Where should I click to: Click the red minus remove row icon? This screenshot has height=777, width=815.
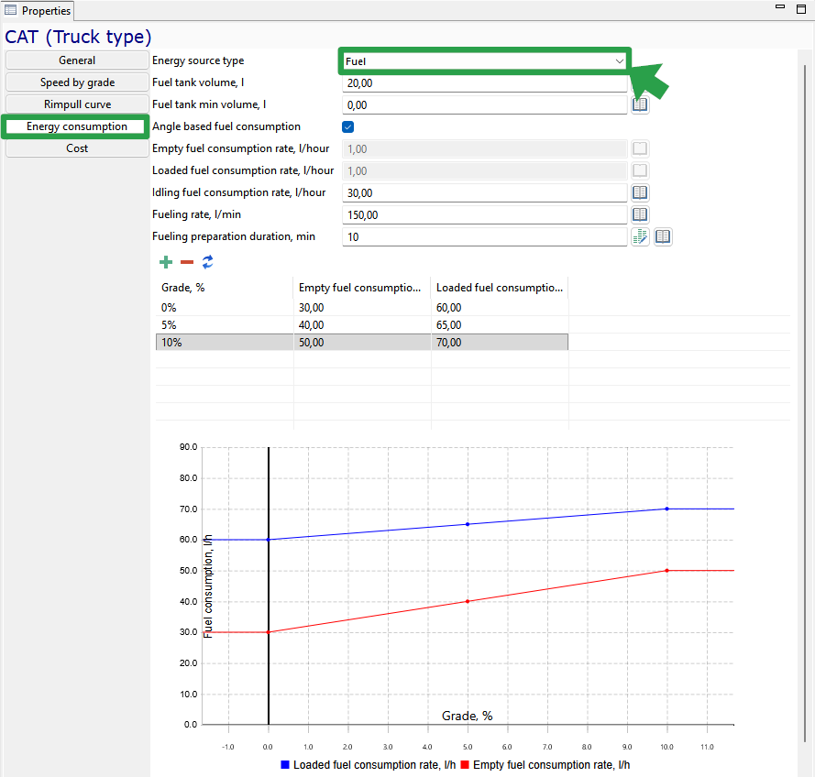click(187, 262)
